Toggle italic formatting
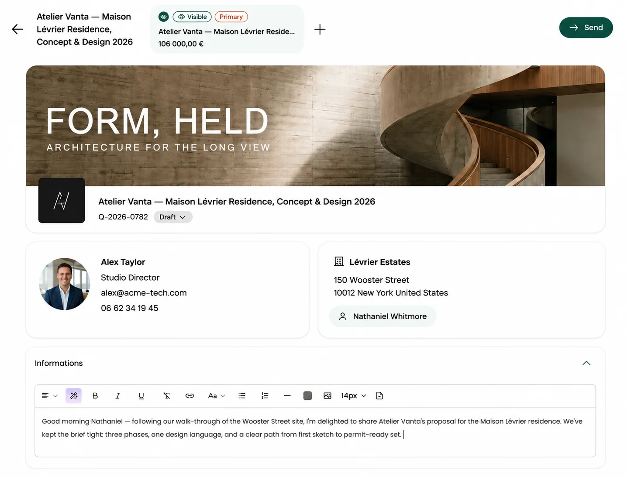The height and width of the screenshot is (477, 628). point(117,396)
